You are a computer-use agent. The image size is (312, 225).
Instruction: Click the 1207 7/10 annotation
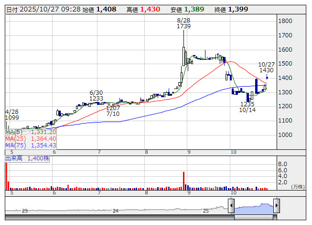113,111
